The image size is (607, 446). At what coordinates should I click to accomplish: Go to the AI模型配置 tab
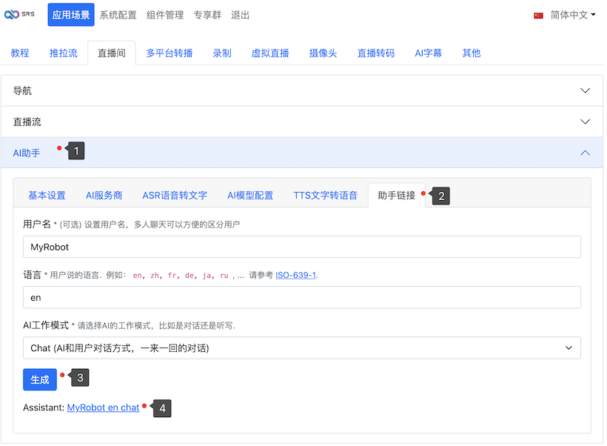[x=250, y=196]
